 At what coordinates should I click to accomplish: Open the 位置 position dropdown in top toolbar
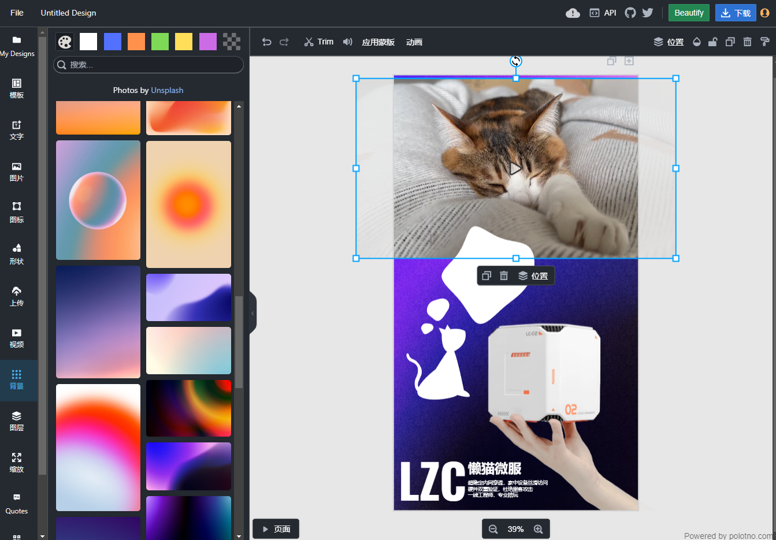669,42
